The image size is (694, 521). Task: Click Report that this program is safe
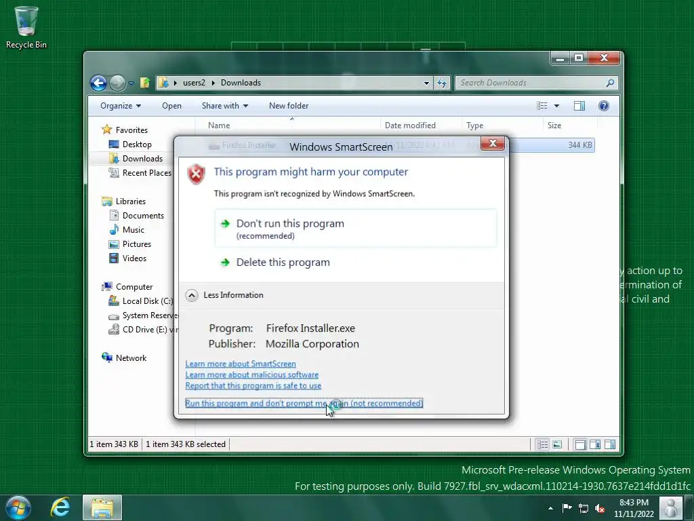coord(253,386)
